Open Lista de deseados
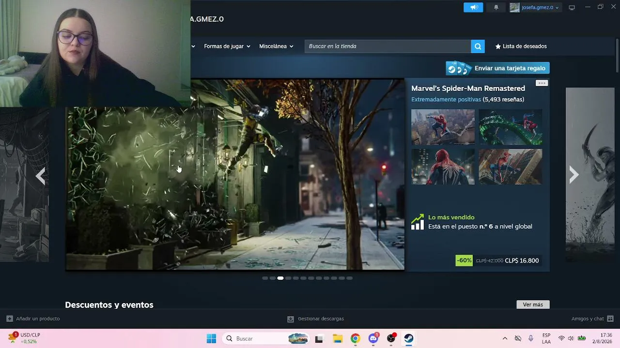Screen dimensions: 620x348 521,46
